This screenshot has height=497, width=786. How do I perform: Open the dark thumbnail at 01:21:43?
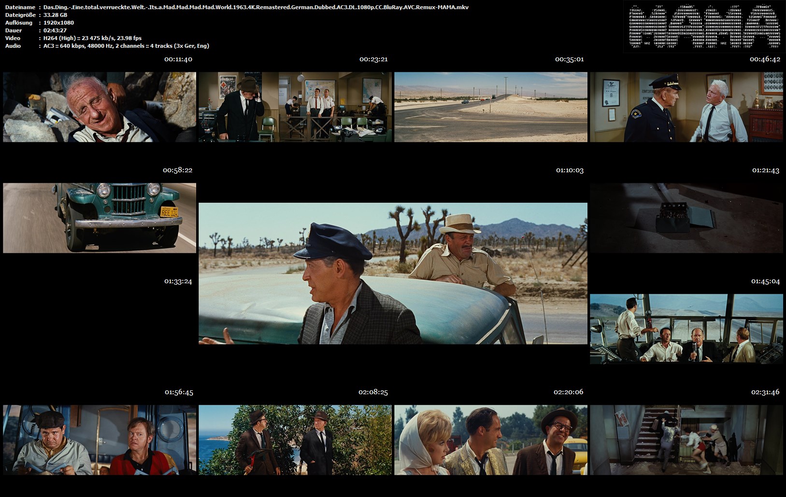[686, 218]
